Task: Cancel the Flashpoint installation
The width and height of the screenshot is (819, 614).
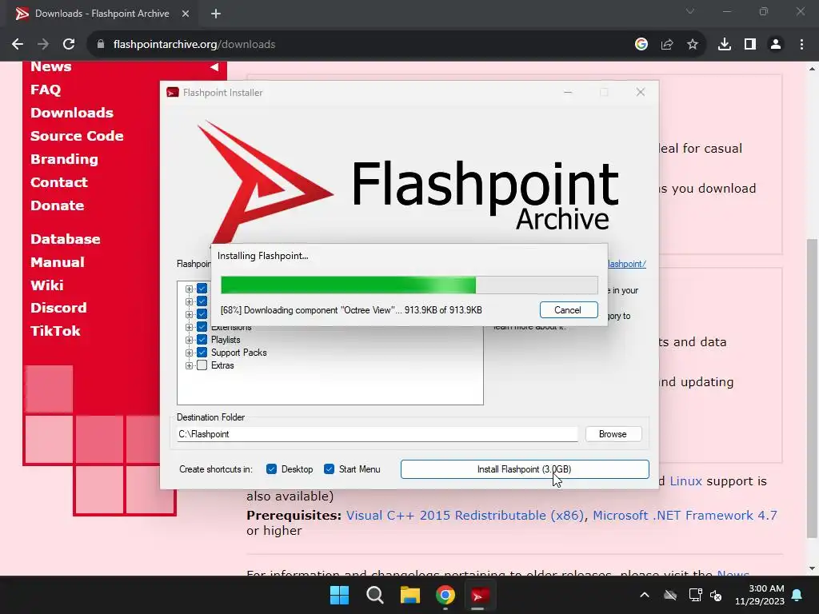Action: coord(569,309)
